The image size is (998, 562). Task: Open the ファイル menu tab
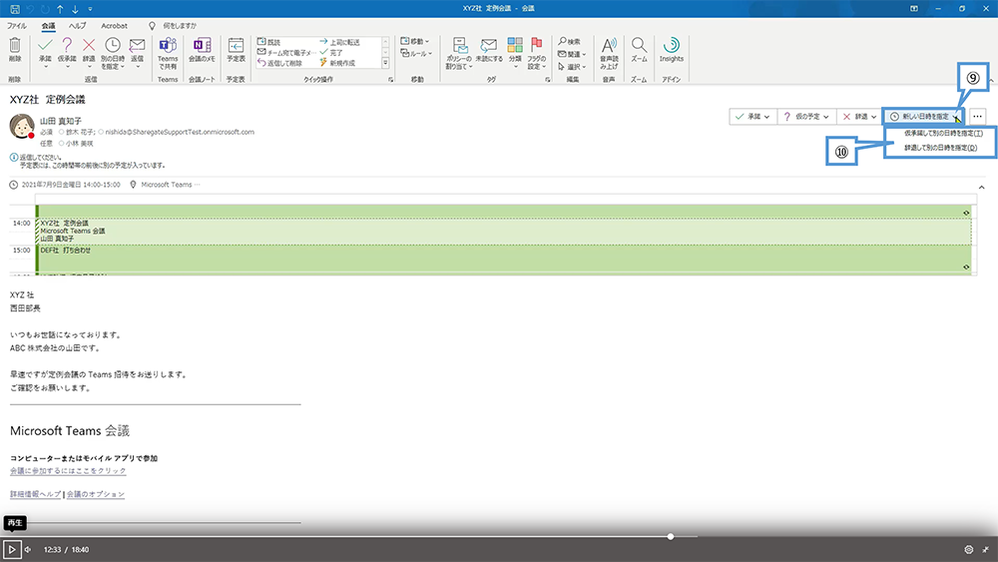click(x=17, y=26)
